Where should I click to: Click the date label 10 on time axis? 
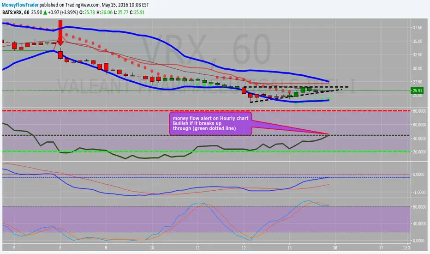(x=152, y=248)
